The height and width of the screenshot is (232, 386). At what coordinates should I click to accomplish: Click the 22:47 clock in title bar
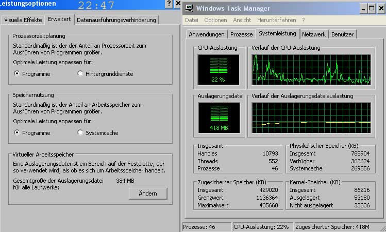[x=96, y=5]
